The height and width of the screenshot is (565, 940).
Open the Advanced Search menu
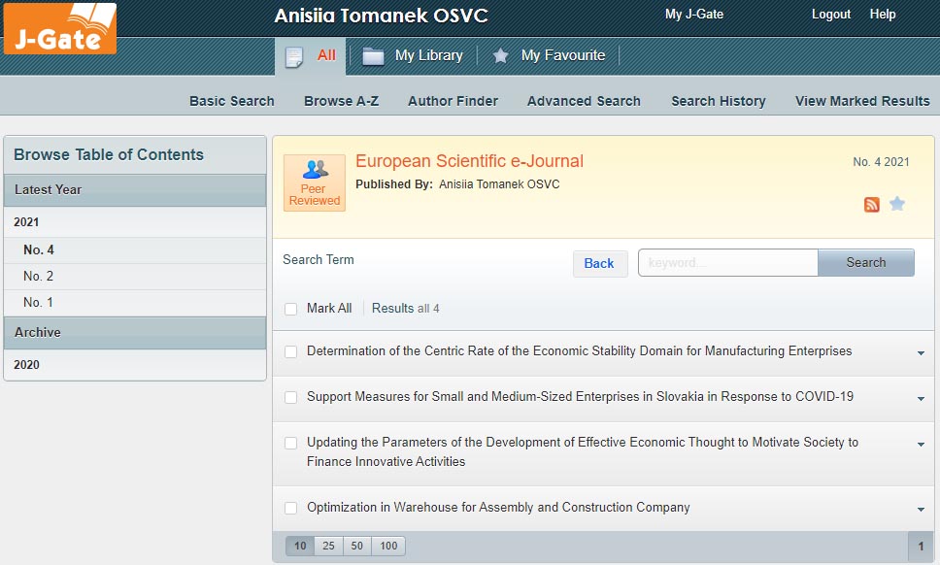click(584, 101)
